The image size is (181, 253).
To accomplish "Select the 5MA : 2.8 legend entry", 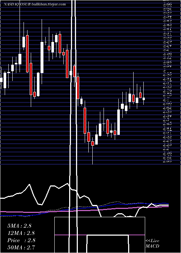I will (x=20, y=226).
